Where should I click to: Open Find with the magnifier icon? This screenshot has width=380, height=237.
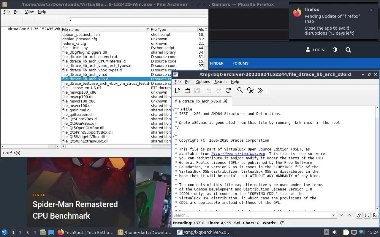tap(240, 91)
